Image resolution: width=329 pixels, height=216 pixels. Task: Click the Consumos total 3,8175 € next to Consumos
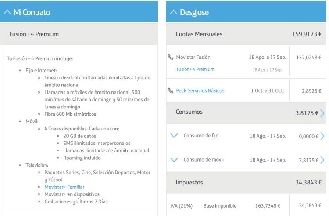pos(307,113)
